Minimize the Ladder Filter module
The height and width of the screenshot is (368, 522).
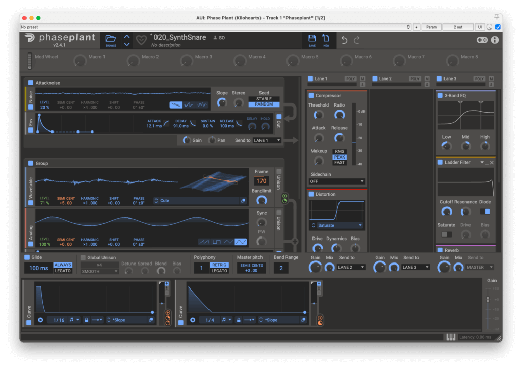[487, 163]
